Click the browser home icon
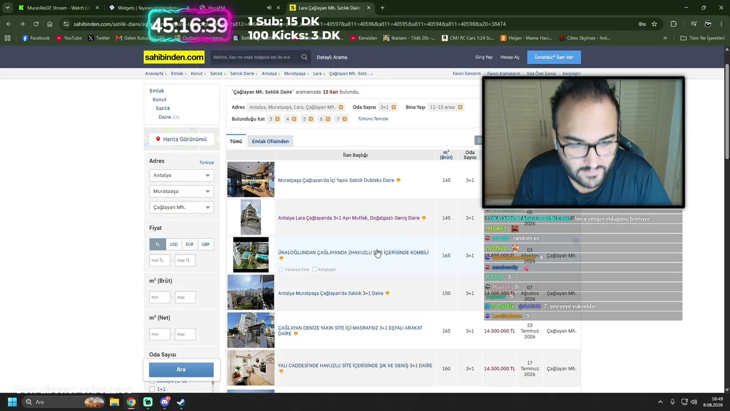Image resolution: width=730 pixels, height=411 pixels. coord(50,24)
